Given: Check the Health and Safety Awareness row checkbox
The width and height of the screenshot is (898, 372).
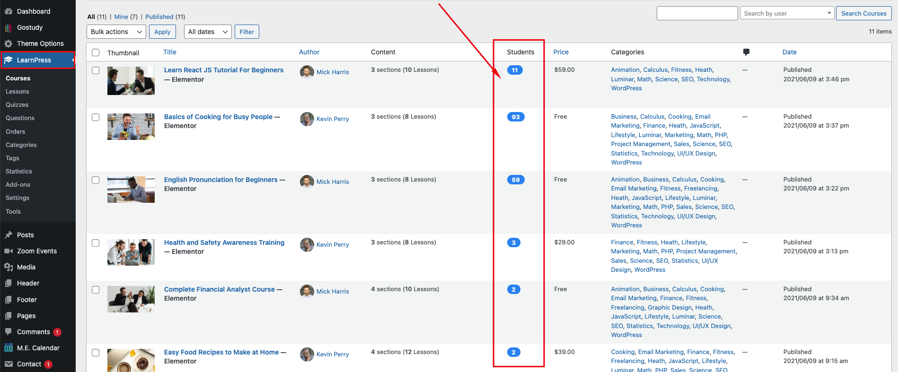Looking at the screenshot, I should [x=96, y=243].
